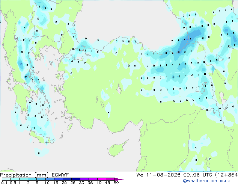238x184 pixels.
Task: Click the 40–45 mm bright magenta swatch
Action: coord(102,179)
